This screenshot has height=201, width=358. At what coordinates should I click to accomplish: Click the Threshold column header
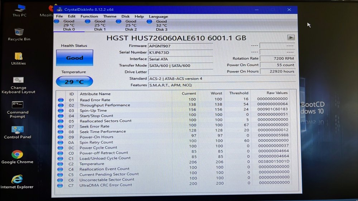pos(239,93)
